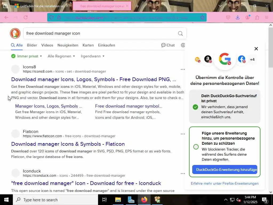Open Download manager Icons, Logos, Symbols result
273x205 pixels.
click(x=94, y=79)
